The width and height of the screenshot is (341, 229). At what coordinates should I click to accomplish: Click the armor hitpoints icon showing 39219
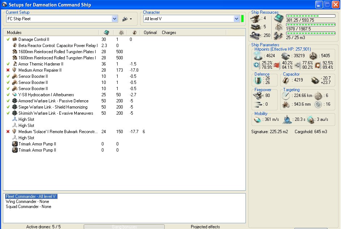286,56
